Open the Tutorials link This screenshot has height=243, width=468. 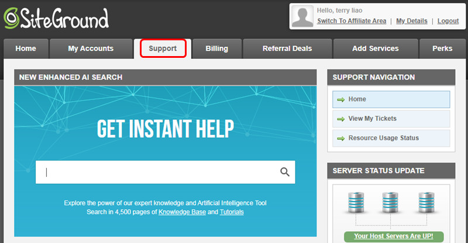tap(232, 212)
